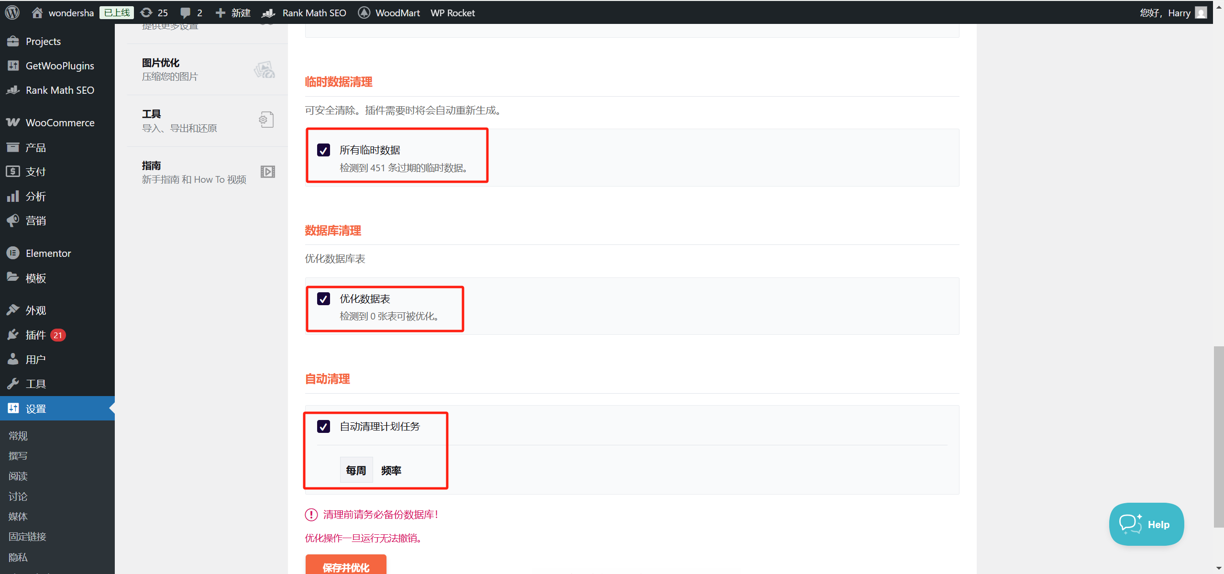Select 固定链接 under settings submenu
1224x574 pixels.
[x=27, y=537]
